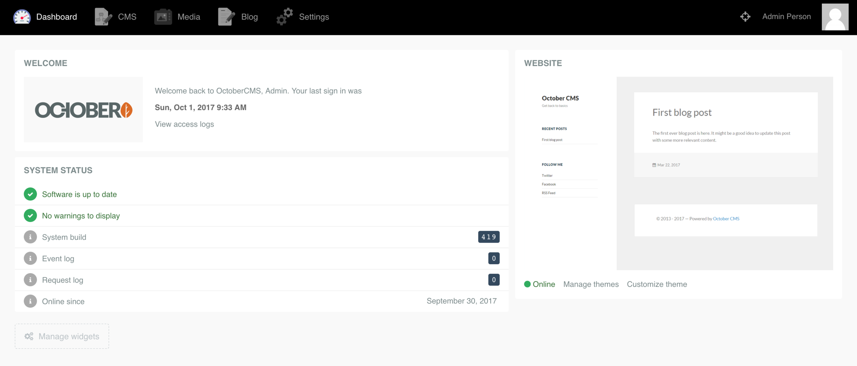
Task: Open the Admin Person avatar picture
Action: pyautogui.click(x=835, y=17)
